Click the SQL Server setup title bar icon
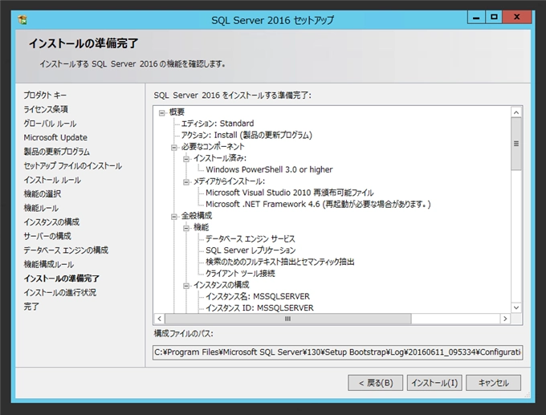The image size is (546, 415). [x=22, y=20]
